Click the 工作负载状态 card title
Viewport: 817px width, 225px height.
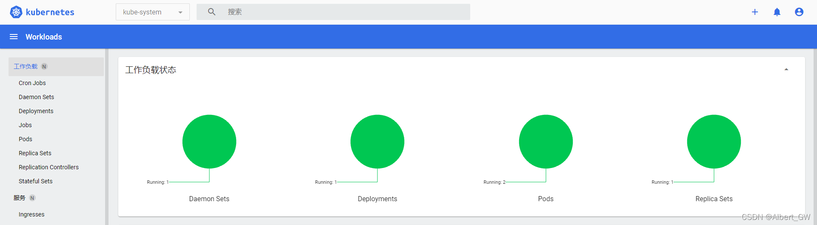coord(151,70)
